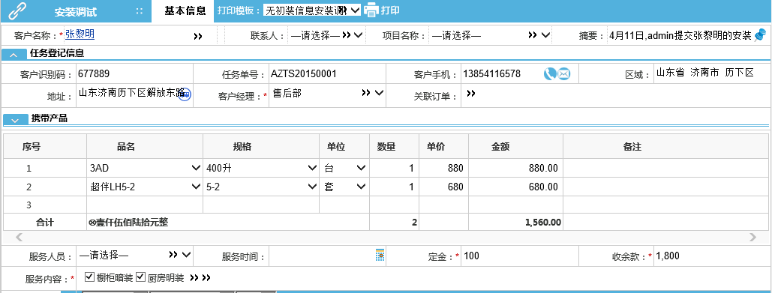Image resolution: width=772 pixels, height=293 pixels.
Task: Click the 金额 cell 680.00
Action: click(515, 187)
